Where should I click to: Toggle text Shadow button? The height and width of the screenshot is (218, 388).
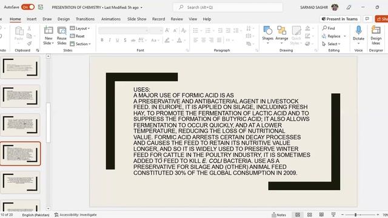125,40
